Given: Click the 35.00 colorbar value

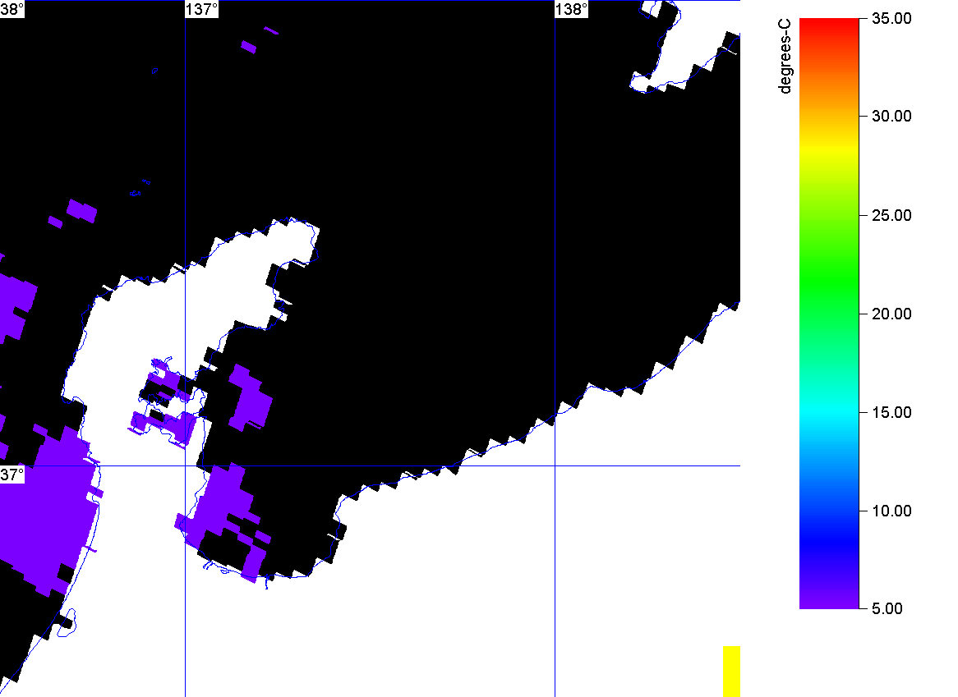Looking at the screenshot, I should pyautogui.click(x=891, y=18).
